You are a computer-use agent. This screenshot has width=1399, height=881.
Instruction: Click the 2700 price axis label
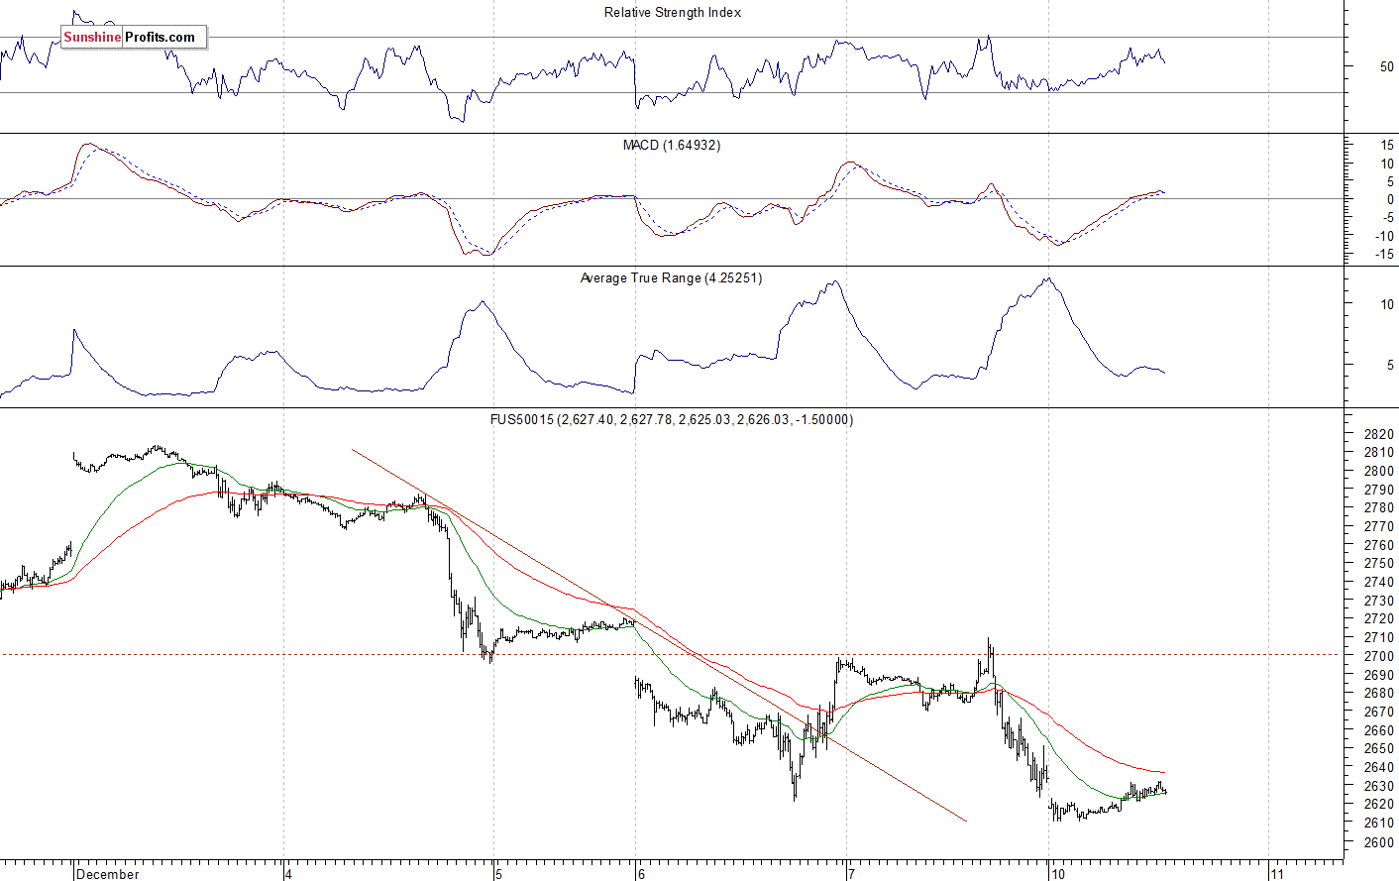tap(1379, 656)
